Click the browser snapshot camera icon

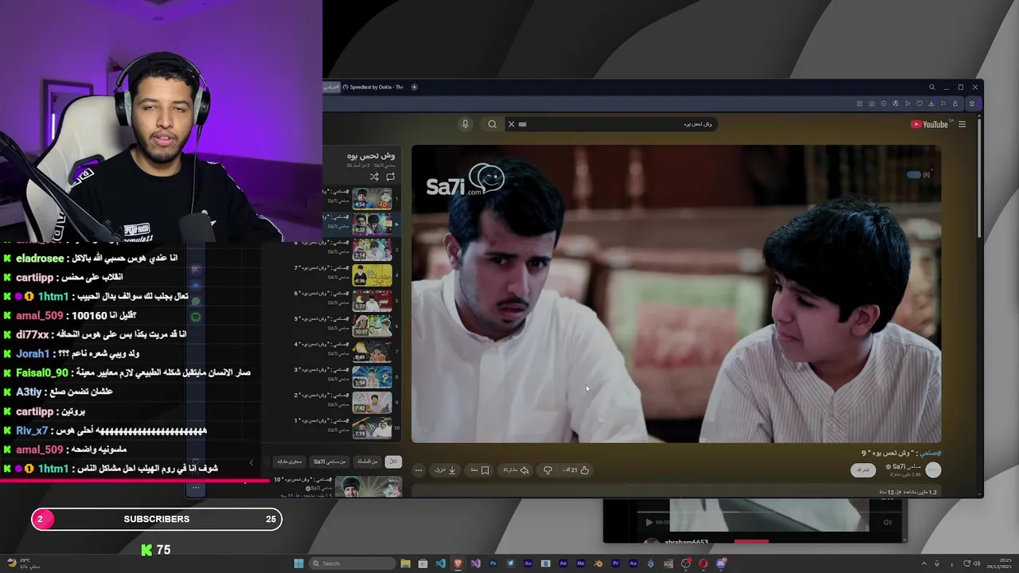(x=872, y=103)
